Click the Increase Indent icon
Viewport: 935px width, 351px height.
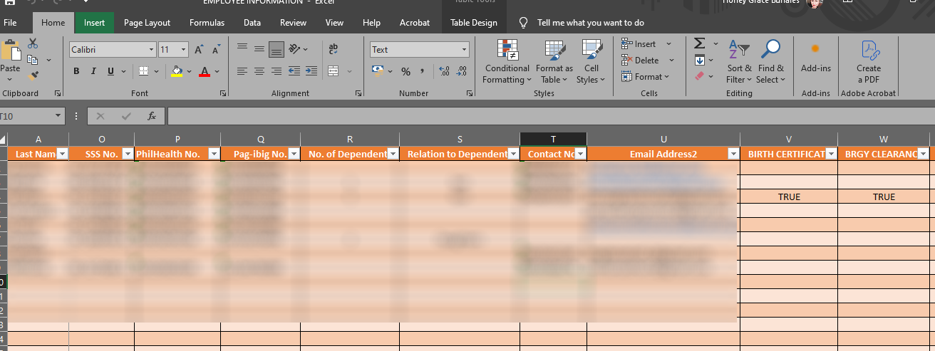[311, 71]
